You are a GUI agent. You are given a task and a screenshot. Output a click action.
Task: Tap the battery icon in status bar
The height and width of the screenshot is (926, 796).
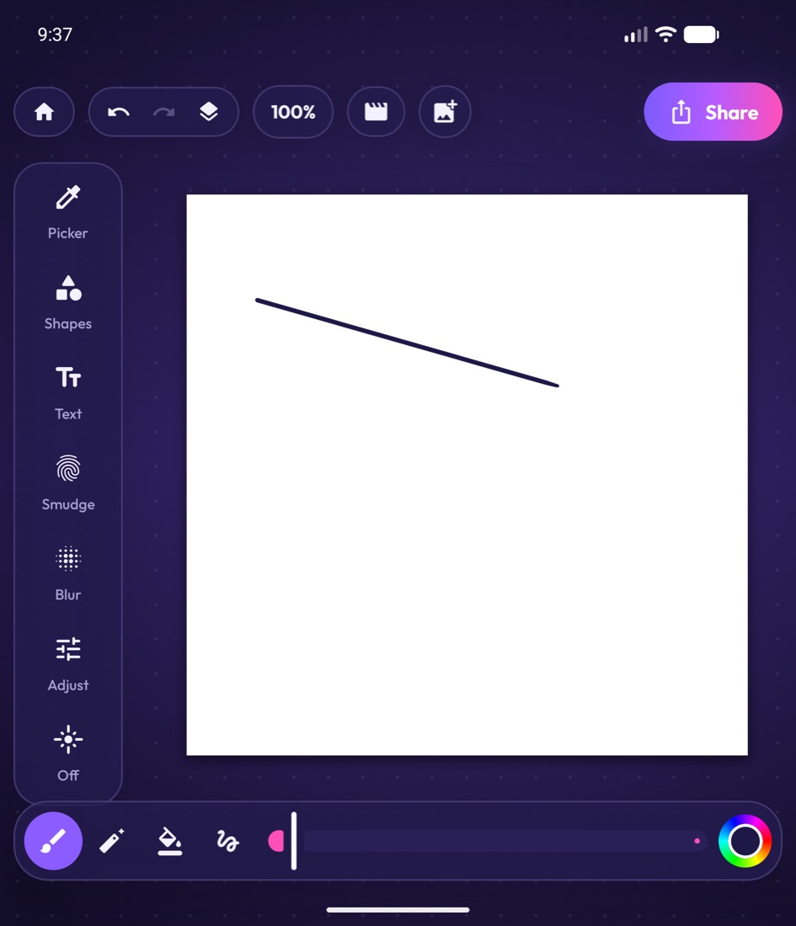point(702,35)
